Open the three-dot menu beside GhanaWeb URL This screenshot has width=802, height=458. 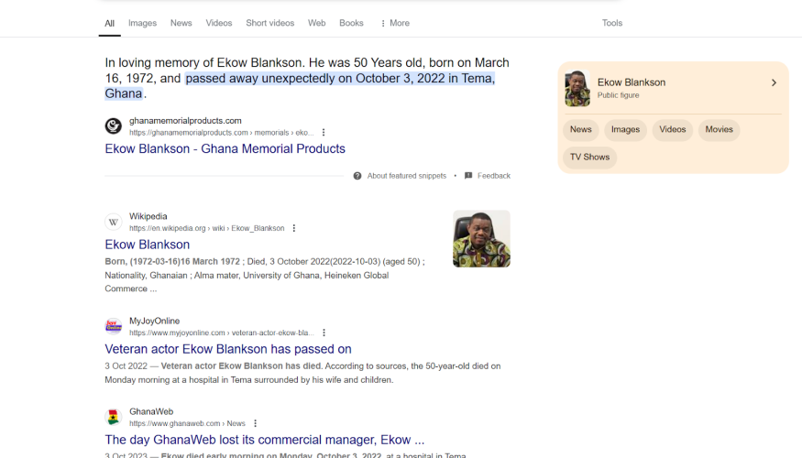click(x=255, y=423)
